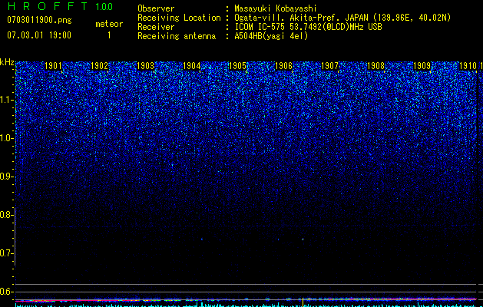483x307 pixels.
Task: Click the date 07.03.01 19:00
Action: click(39, 35)
